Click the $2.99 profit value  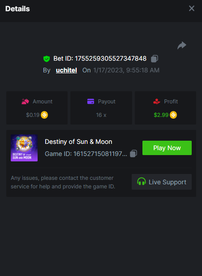pyautogui.click(x=161, y=115)
